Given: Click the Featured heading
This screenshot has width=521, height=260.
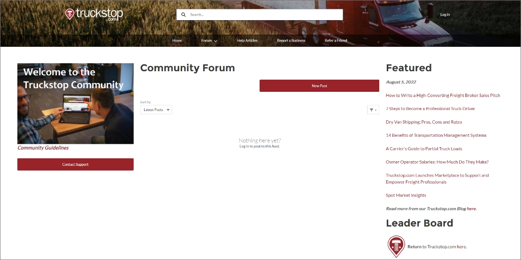Looking at the screenshot, I should pos(409,67).
